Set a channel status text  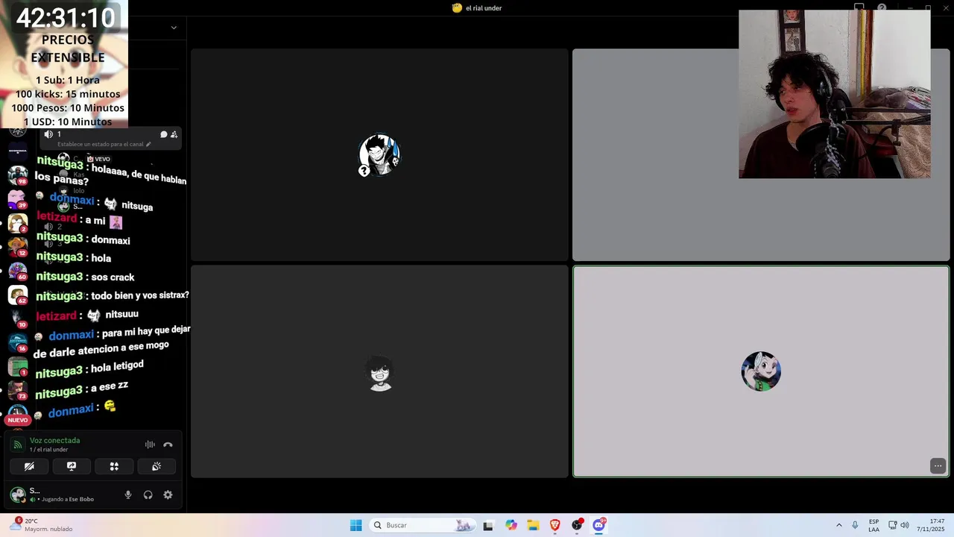[x=104, y=144]
